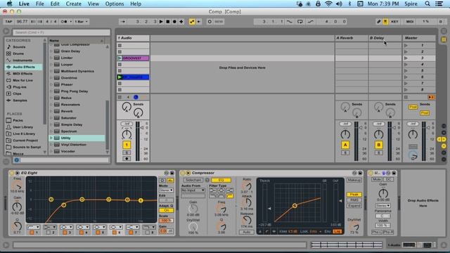
Task: Select Max for Live category
Action: tap(22, 80)
